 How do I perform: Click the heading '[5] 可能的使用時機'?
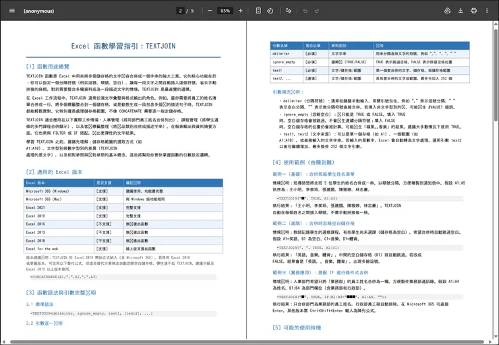297,328
